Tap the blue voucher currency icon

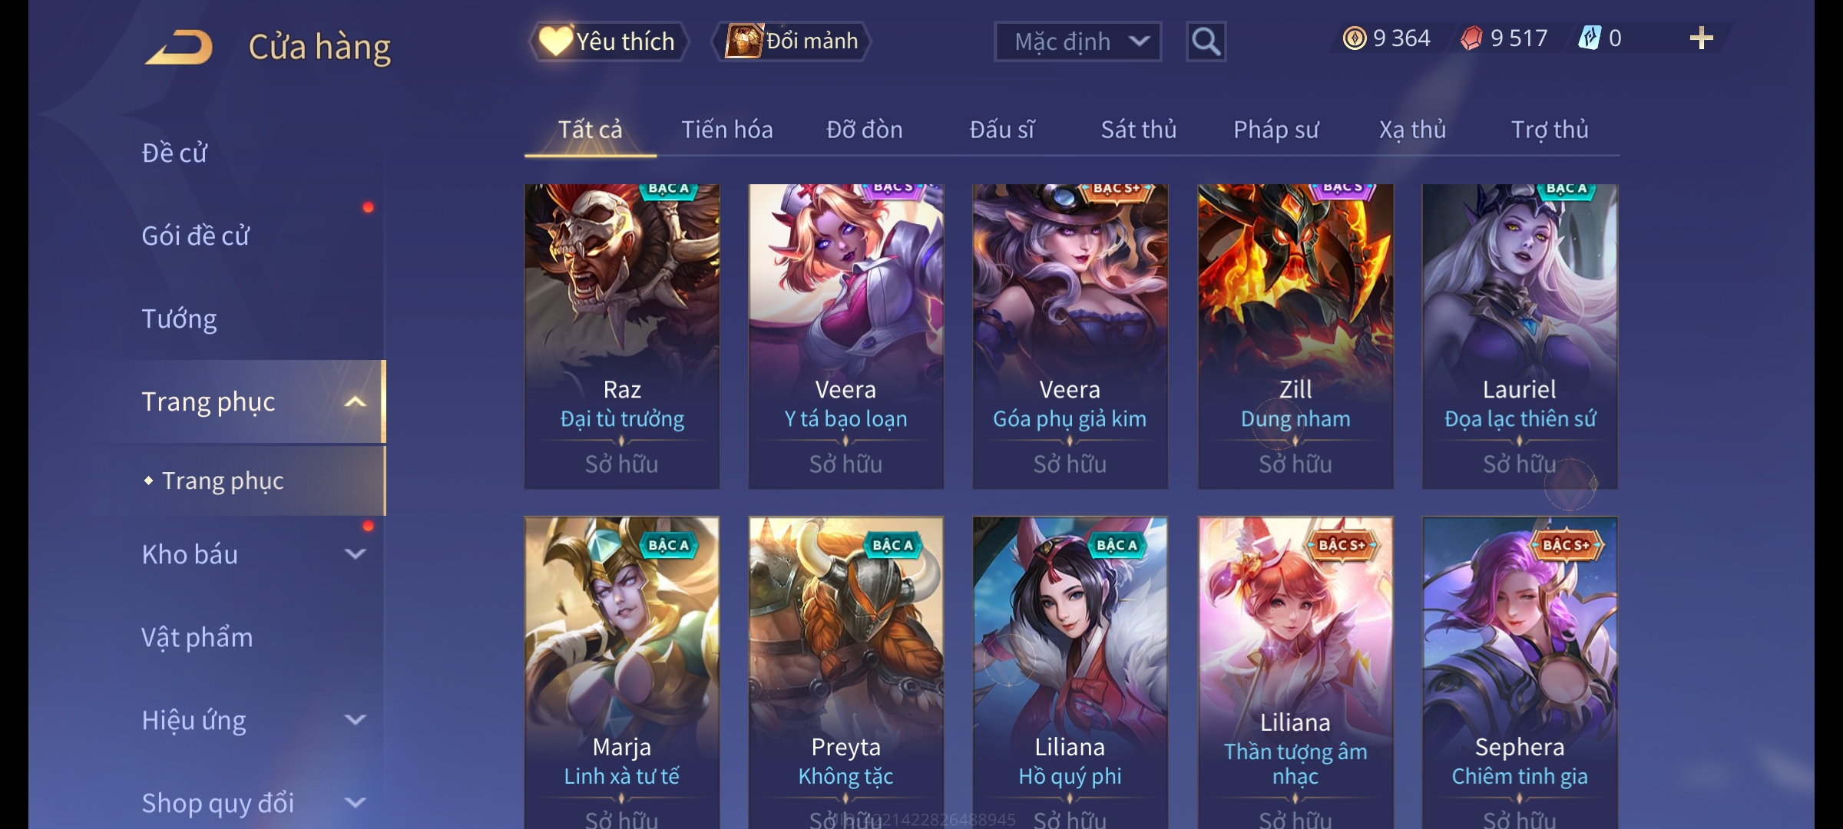pyautogui.click(x=1590, y=38)
